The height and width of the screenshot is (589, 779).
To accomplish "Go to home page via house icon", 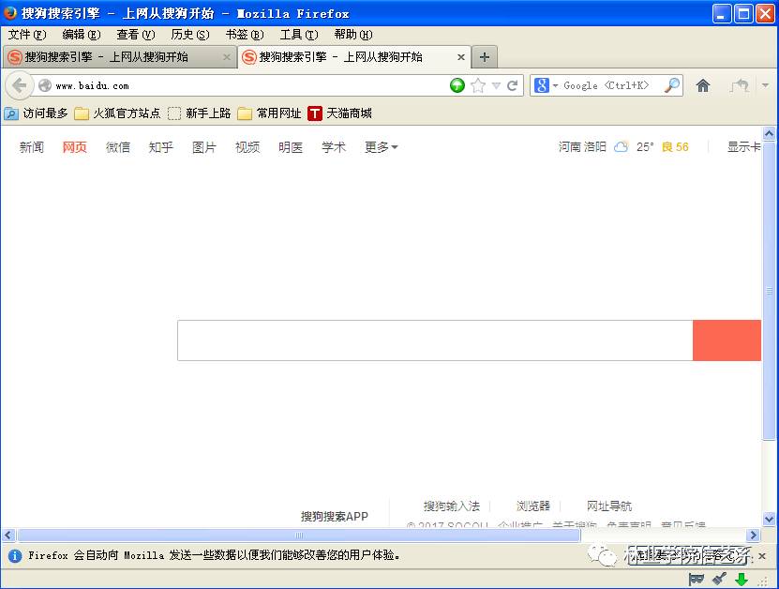I will click(702, 85).
